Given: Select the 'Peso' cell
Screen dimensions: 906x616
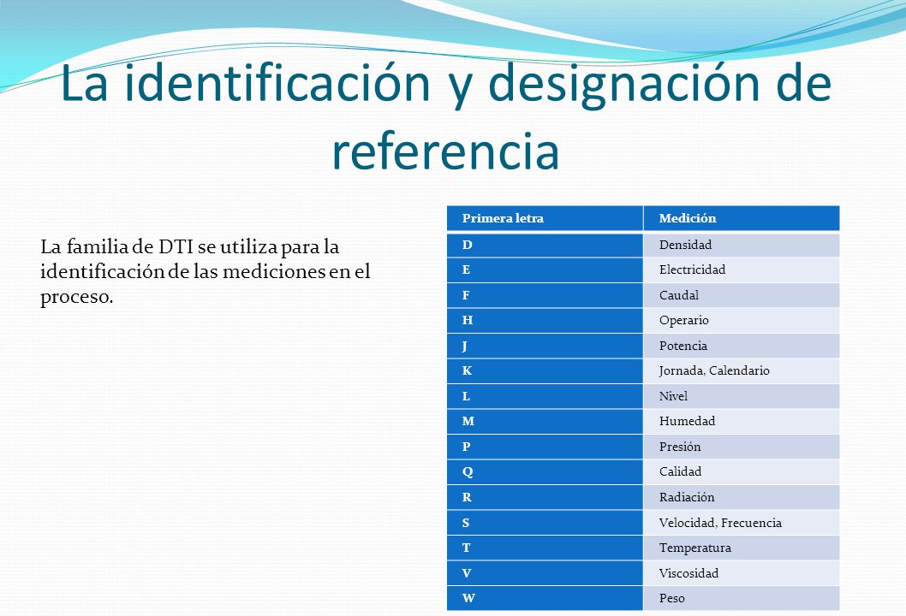Looking at the screenshot, I should (x=742, y=598).
